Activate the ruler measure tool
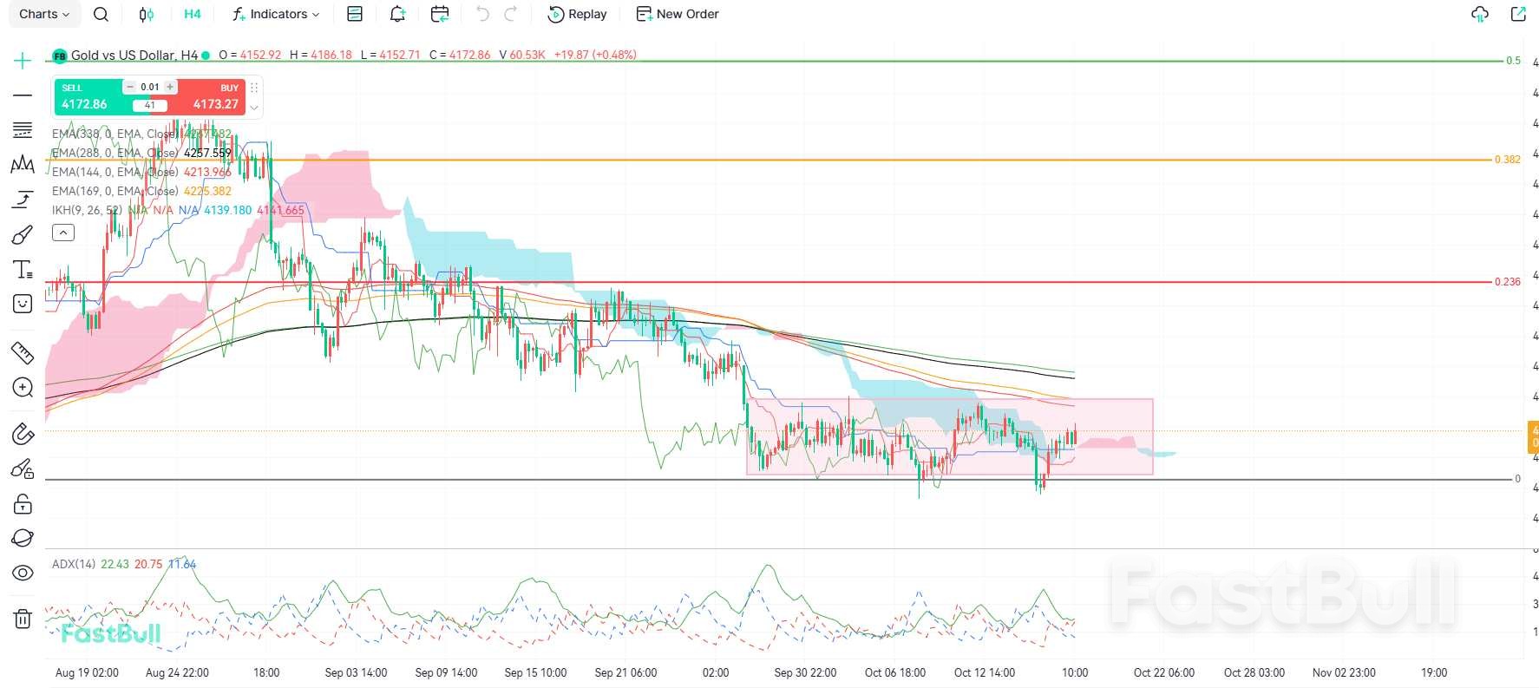The image size is (1539, 688). coord(23,352)
